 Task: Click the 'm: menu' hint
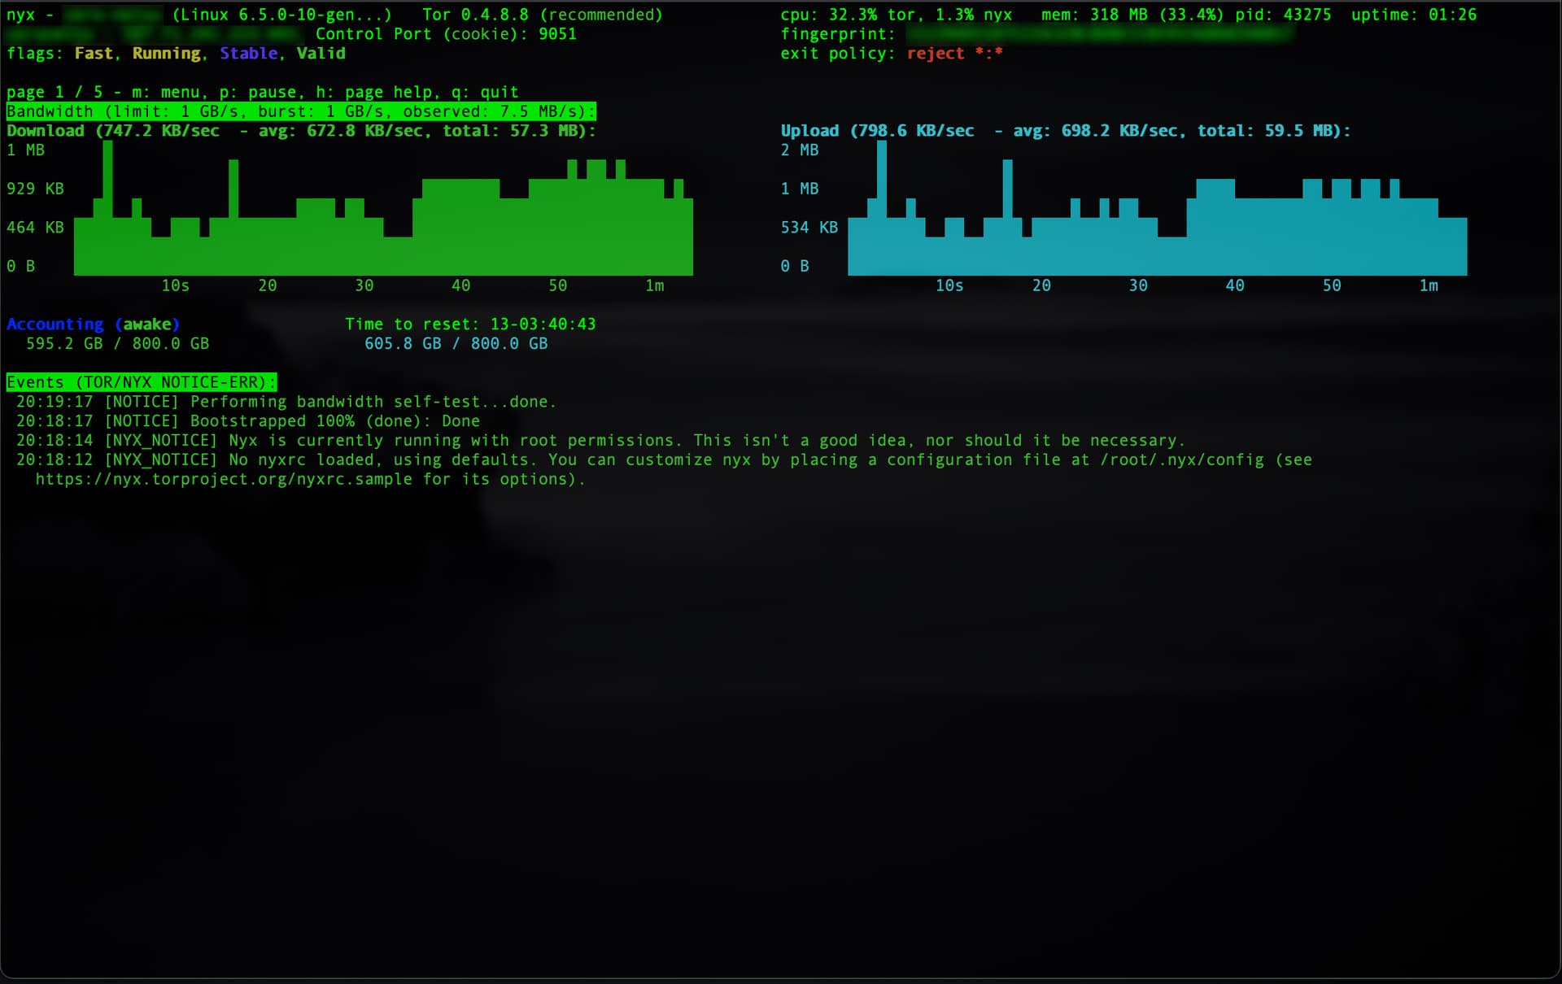166,92
